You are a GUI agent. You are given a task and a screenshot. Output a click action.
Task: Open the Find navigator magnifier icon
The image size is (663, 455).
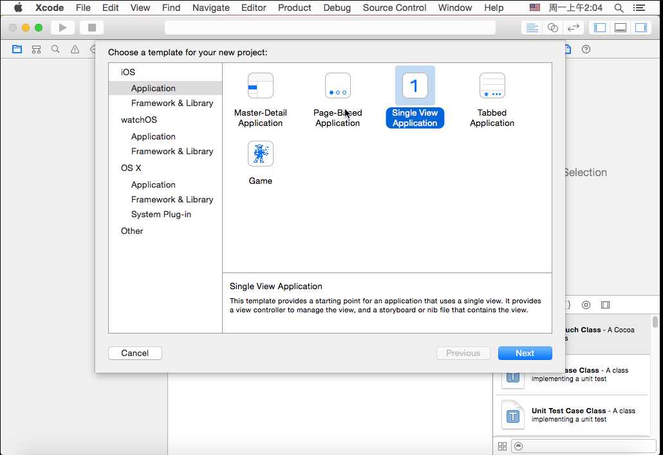point(55,49)
